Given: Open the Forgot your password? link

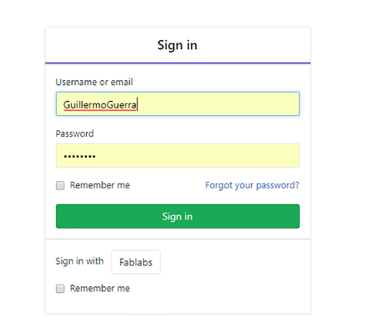Looking at the screenshot, I should 252,185.
